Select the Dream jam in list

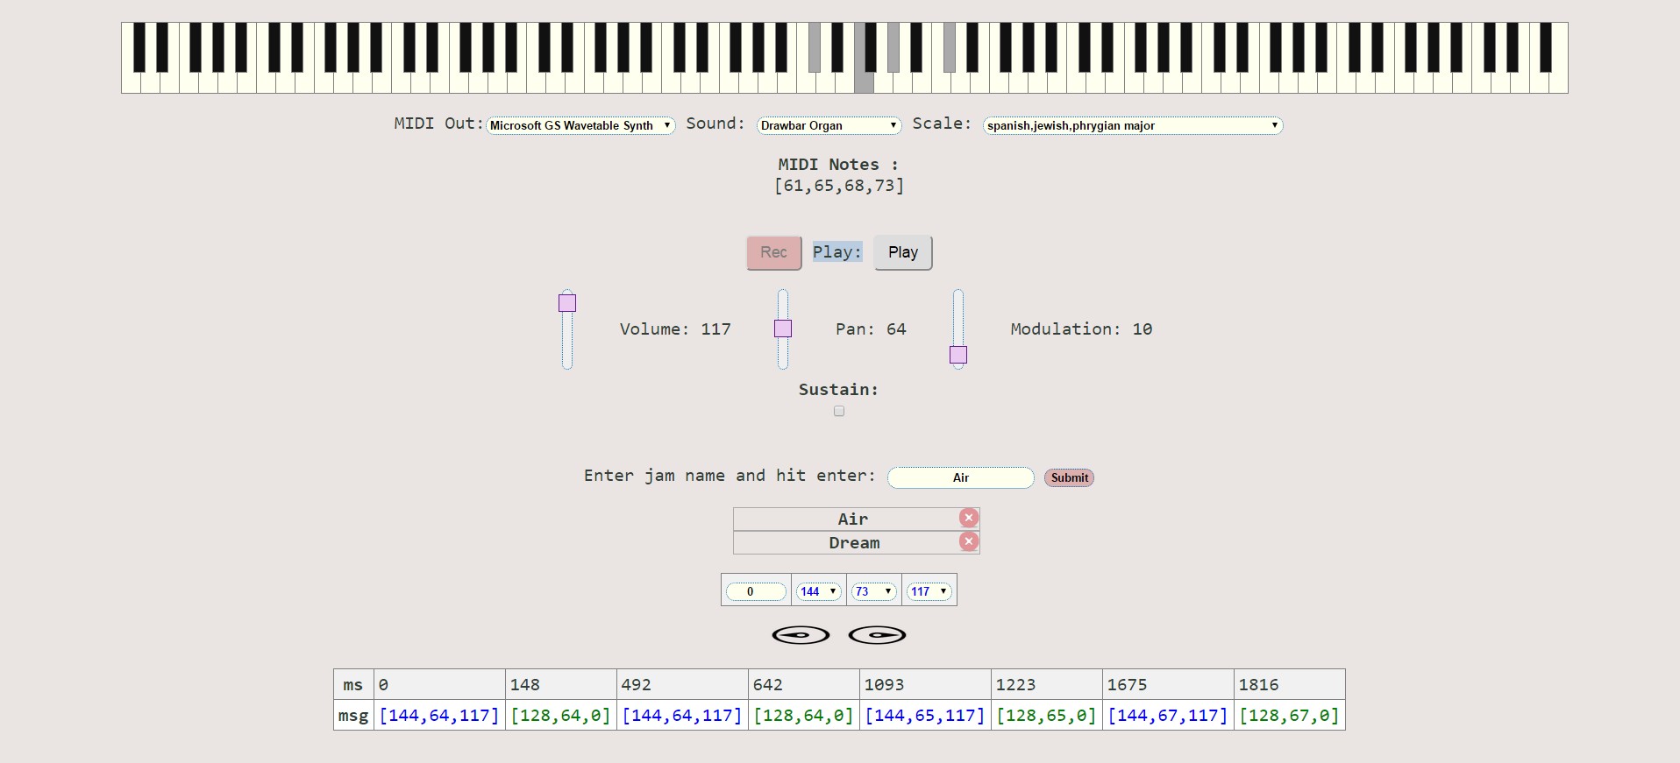coord(854,542)
